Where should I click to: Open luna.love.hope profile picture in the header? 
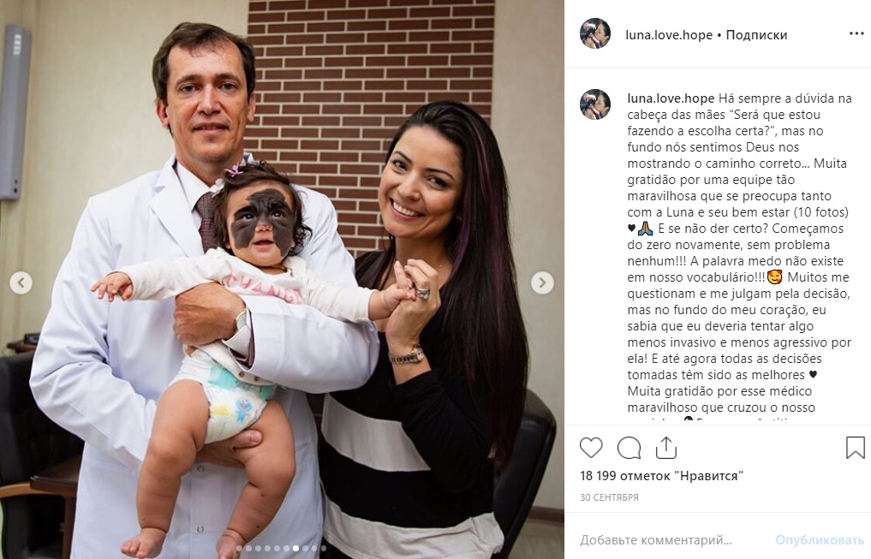pyautogui.click(x=595, y=34)
